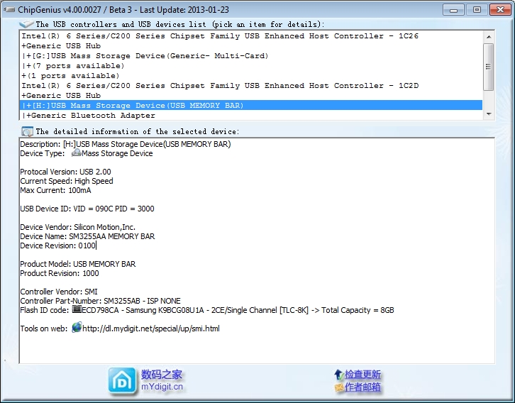Open the dl.mydigit.net smi.html tools URL
The height and width of the screenshot is (403, 515).
click(x=151, y=329)
